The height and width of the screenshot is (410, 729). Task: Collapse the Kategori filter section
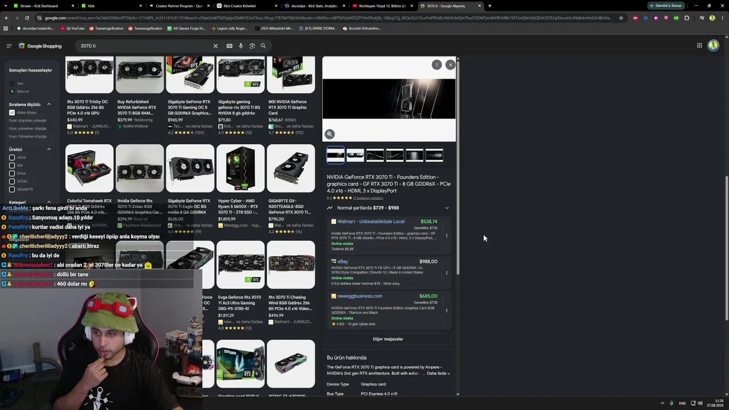pyautogui.click(x=49, y=202)
